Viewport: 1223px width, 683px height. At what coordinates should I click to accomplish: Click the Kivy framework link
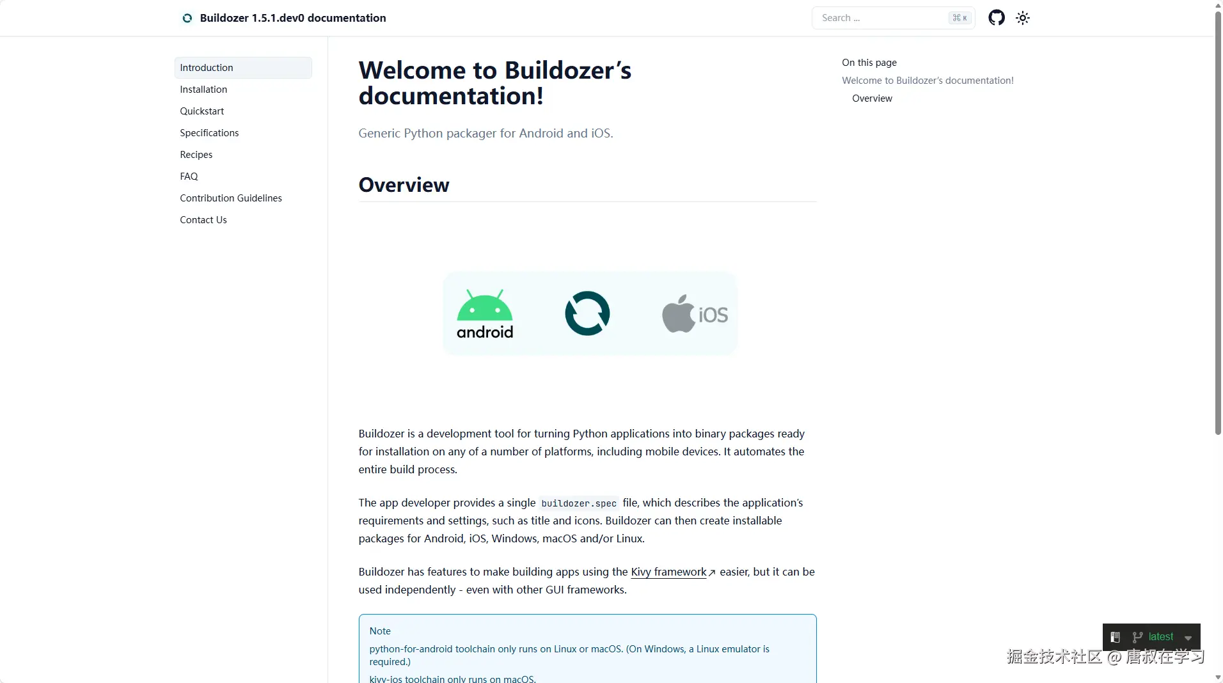669,572
